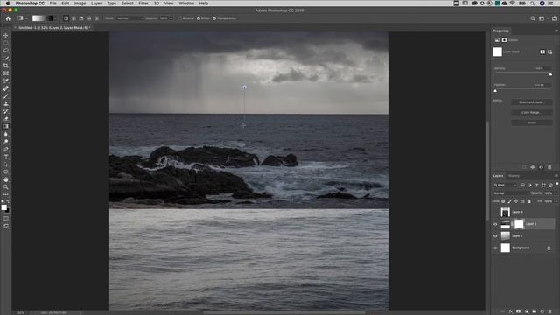The height and width of the screenshot is (315, 560).
Task: Click Add Layer Mask icon in Layers panel
Action: tap(519, 311)
